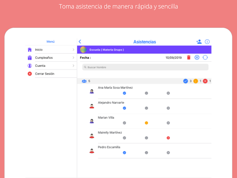Open the info icon in header
237x178 pixels.
(207, 42)
